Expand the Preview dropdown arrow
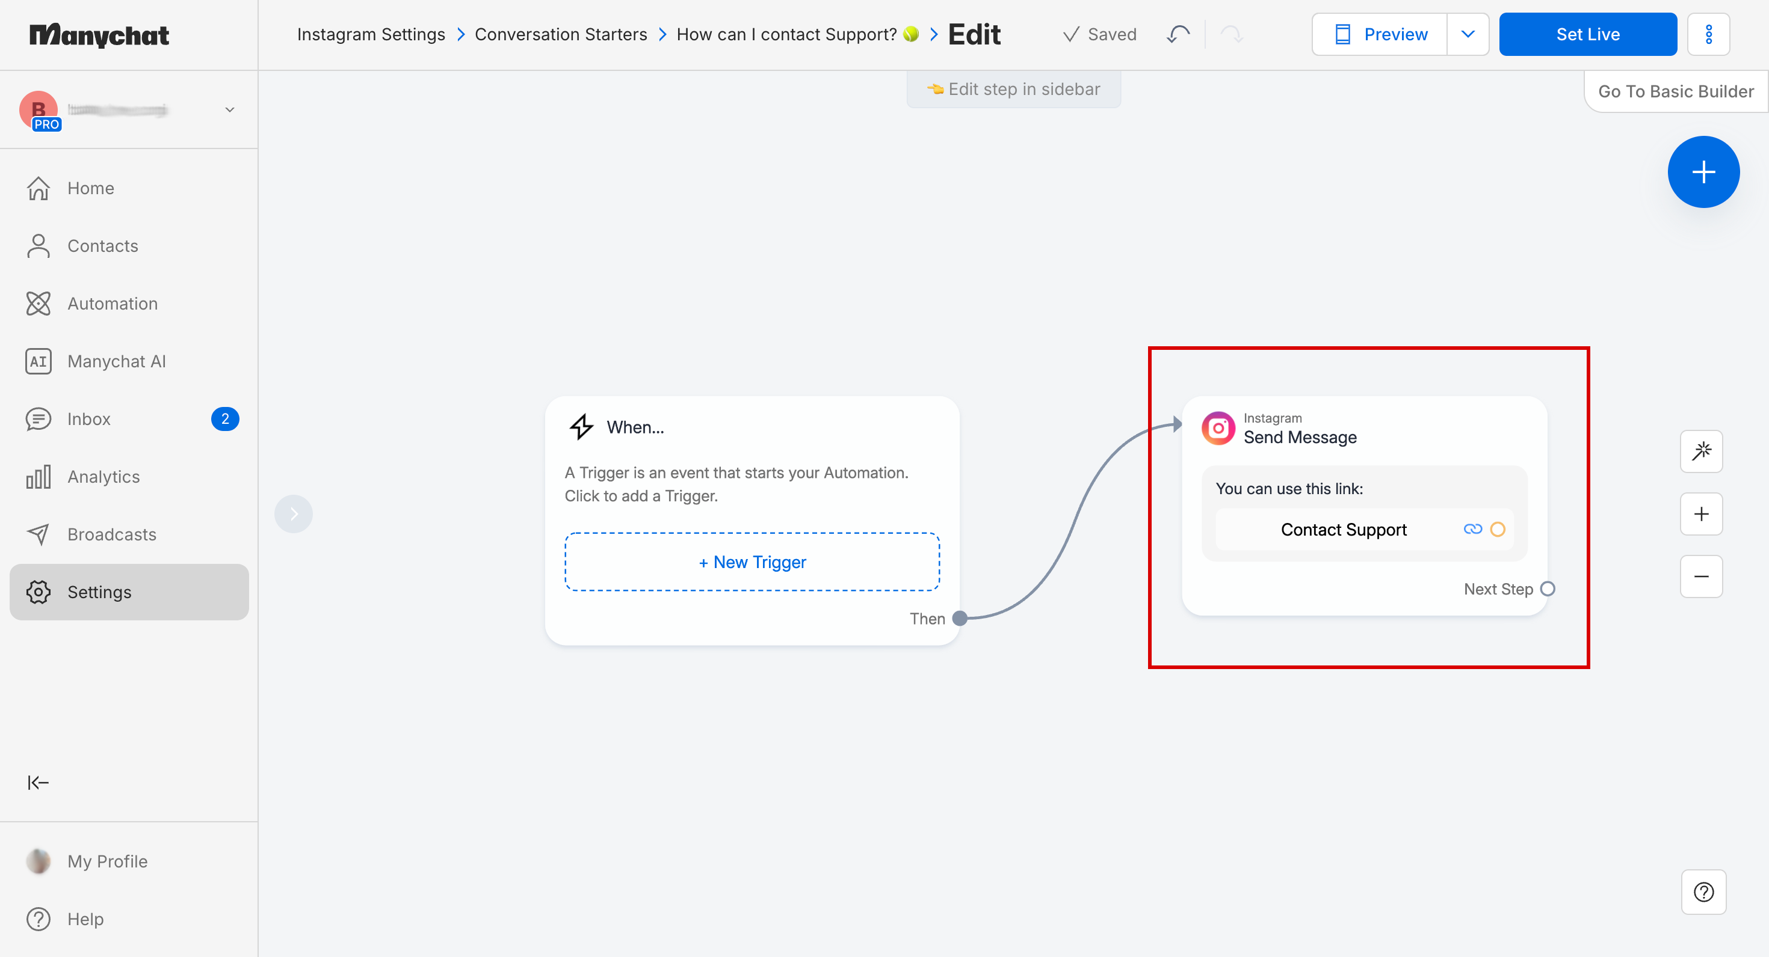This screenshot has height=957, width=1769. pyautogui.click(x=1468, y=34)
